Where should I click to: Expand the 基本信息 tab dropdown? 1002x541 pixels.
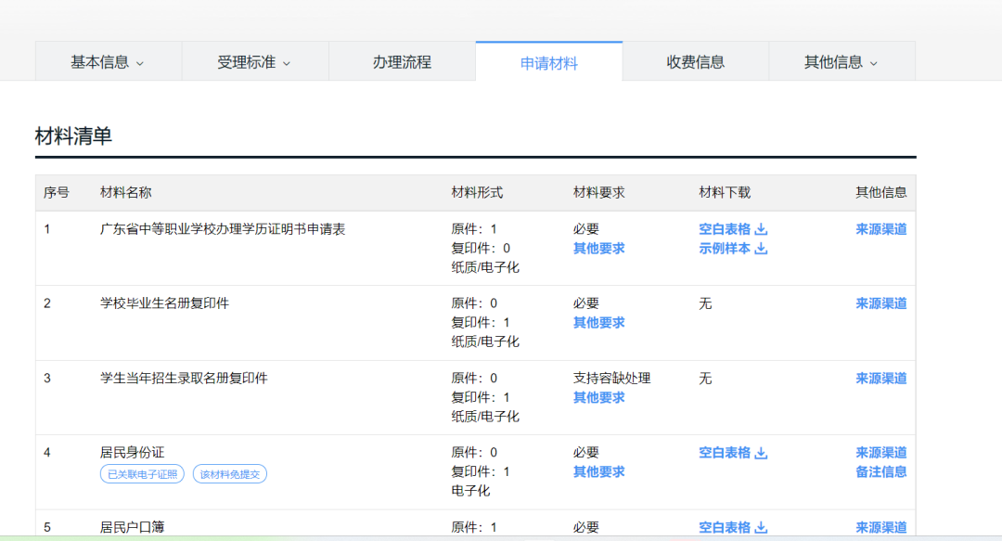(140, 64)
